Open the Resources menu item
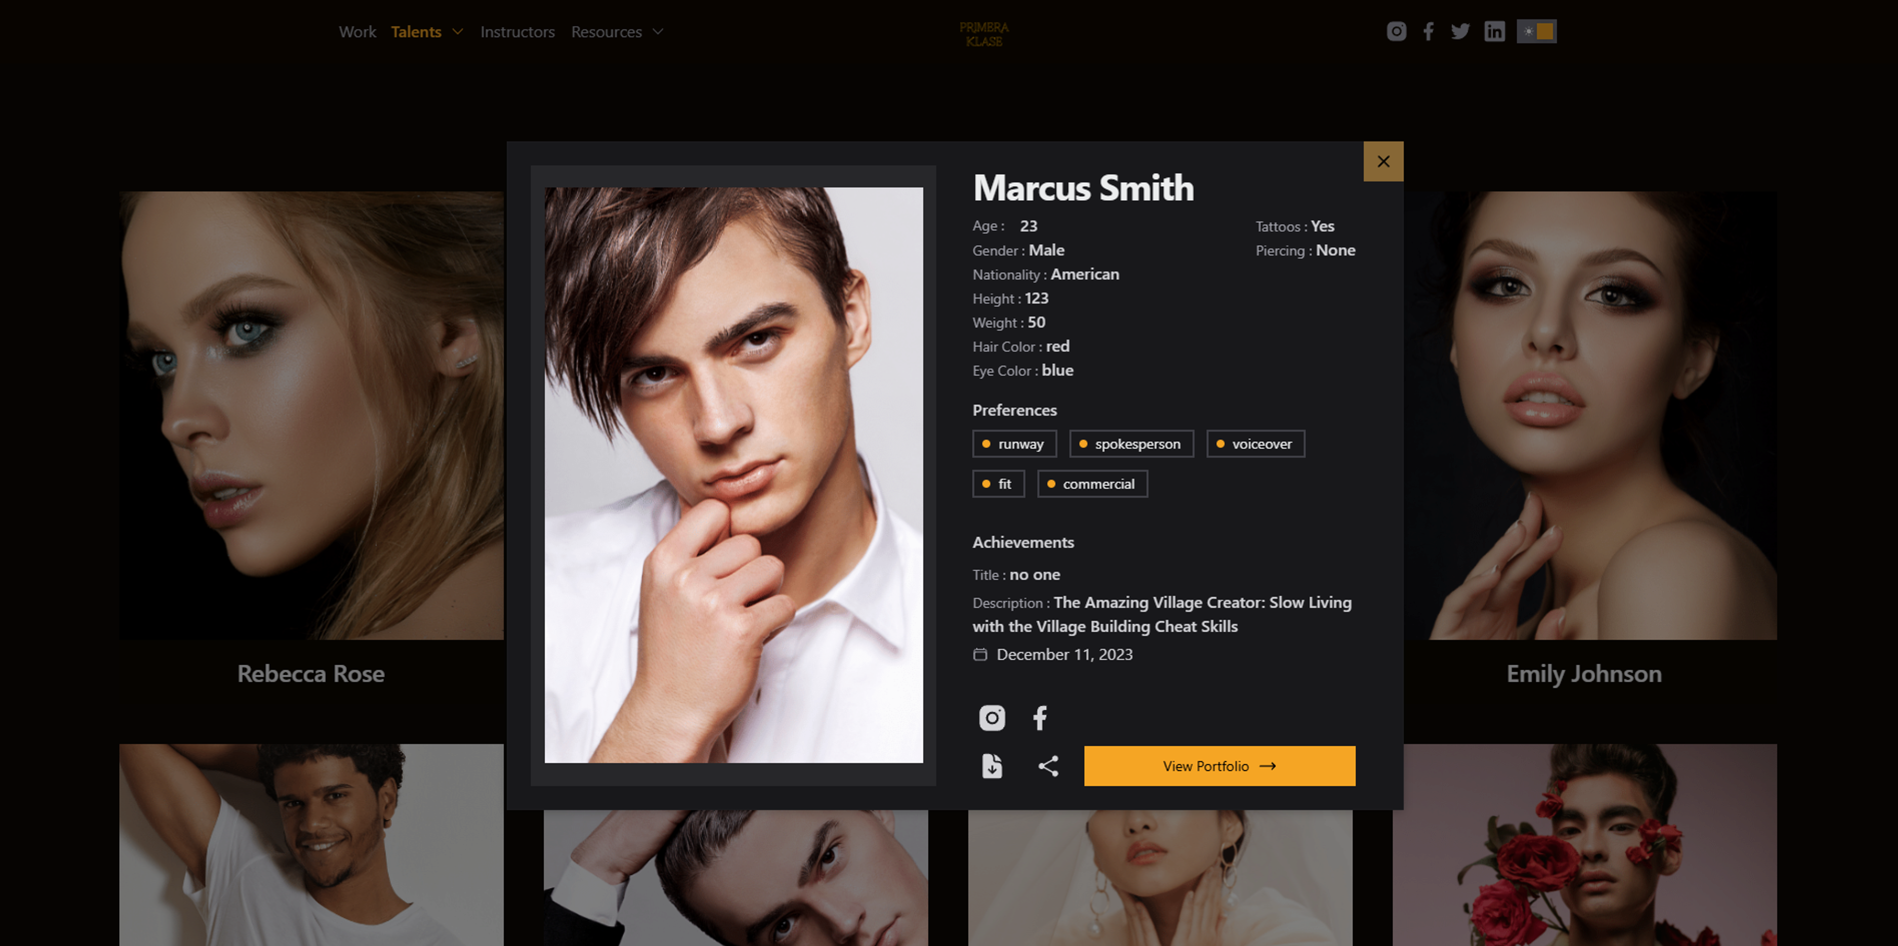The height and width of the screenshot is (946, 1898). pos(606,32)
